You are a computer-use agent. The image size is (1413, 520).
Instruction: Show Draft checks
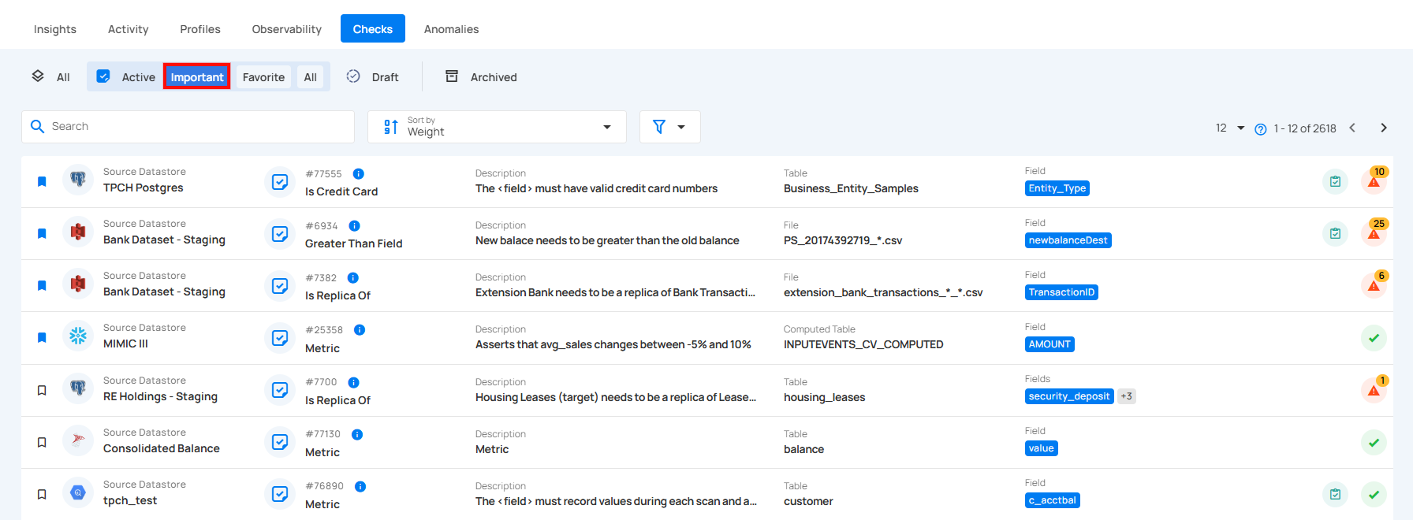tap(372, 76)
